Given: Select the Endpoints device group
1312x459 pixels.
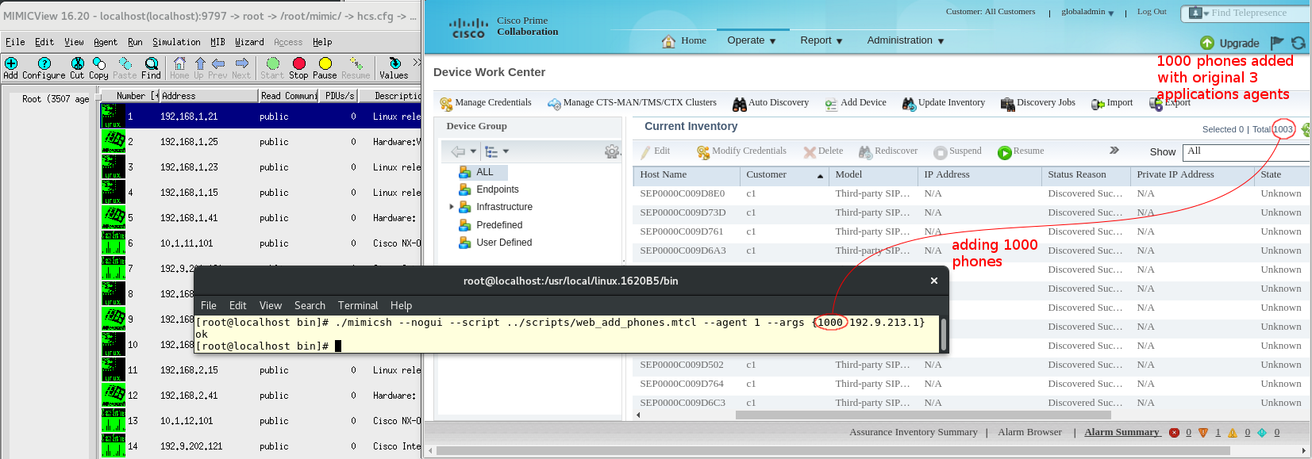Looking at the screenshot, I should (498, 189).
